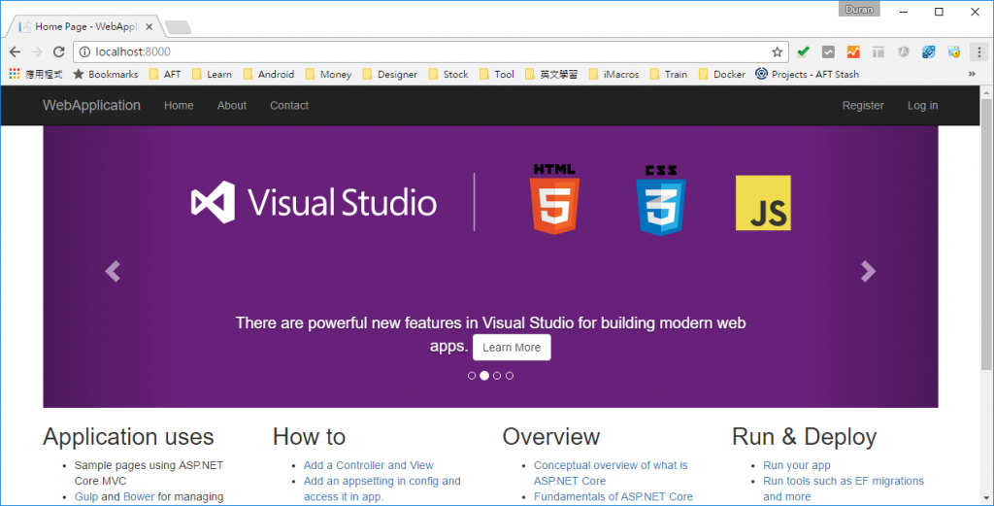Open the Contact page from navbar

289,105
